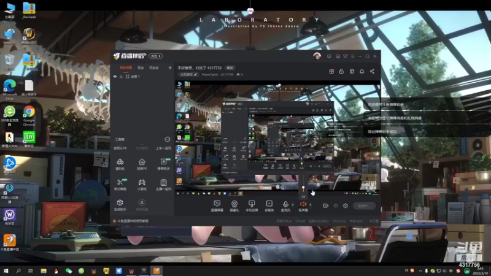Click the grey live-status button

[x=364, y=205]
